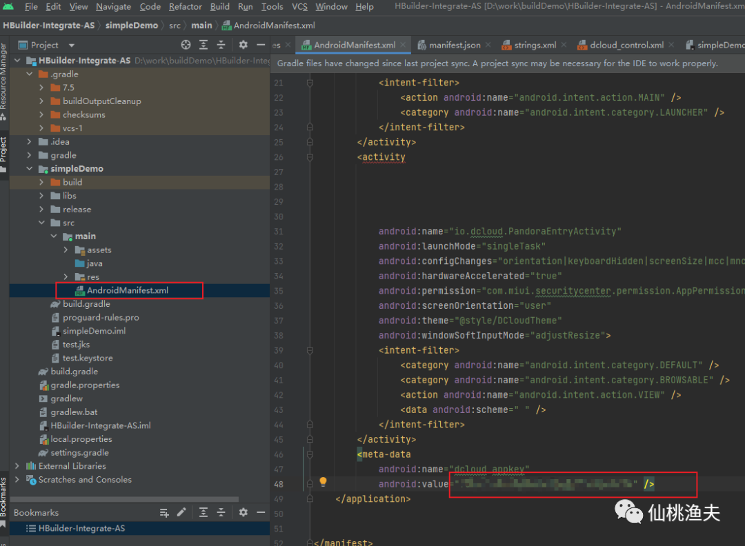Click the intention light bulb on line 48

[323, 482]
